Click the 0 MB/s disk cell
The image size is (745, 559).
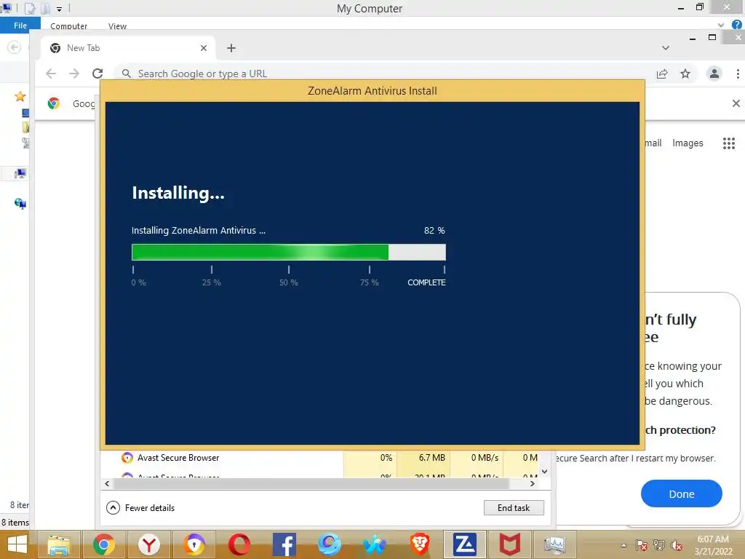click(477, 458)
